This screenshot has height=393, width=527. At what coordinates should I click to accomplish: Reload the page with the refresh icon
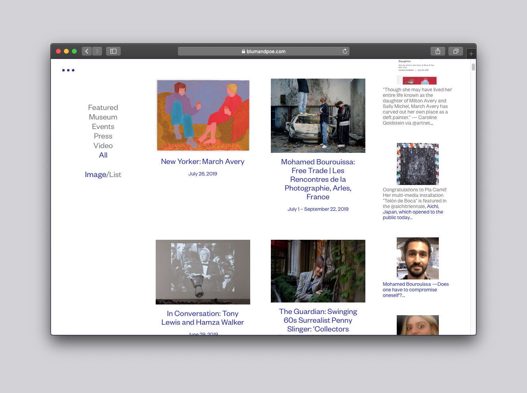pyautogui.click(x=345, y=51)
